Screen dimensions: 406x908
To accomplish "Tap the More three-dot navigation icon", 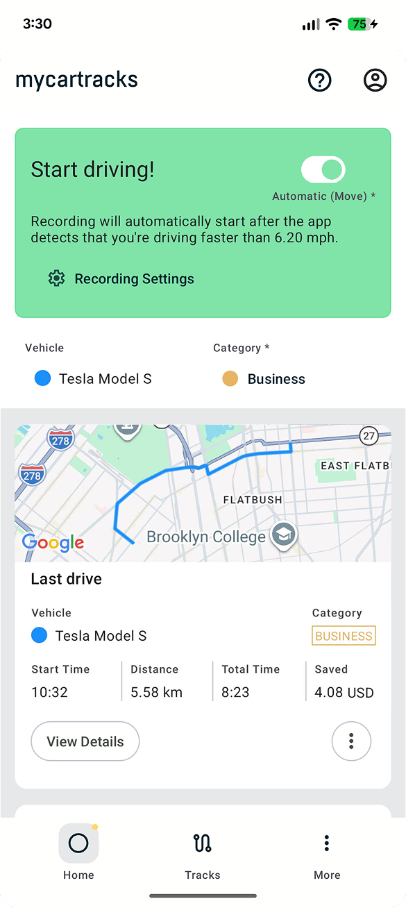I will (326, 843).
